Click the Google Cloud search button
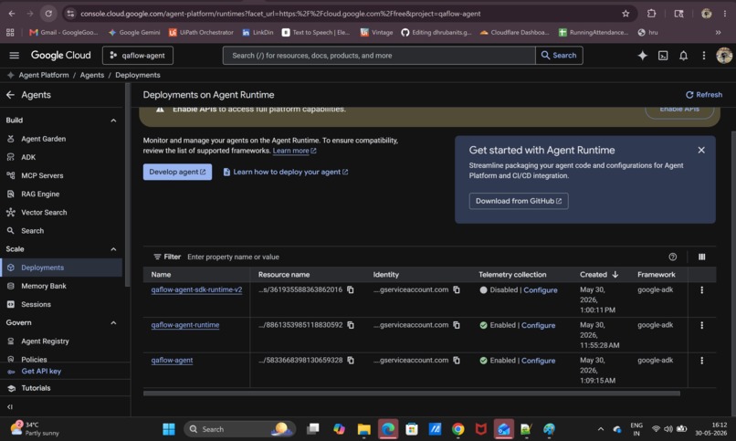 point(559,56)
